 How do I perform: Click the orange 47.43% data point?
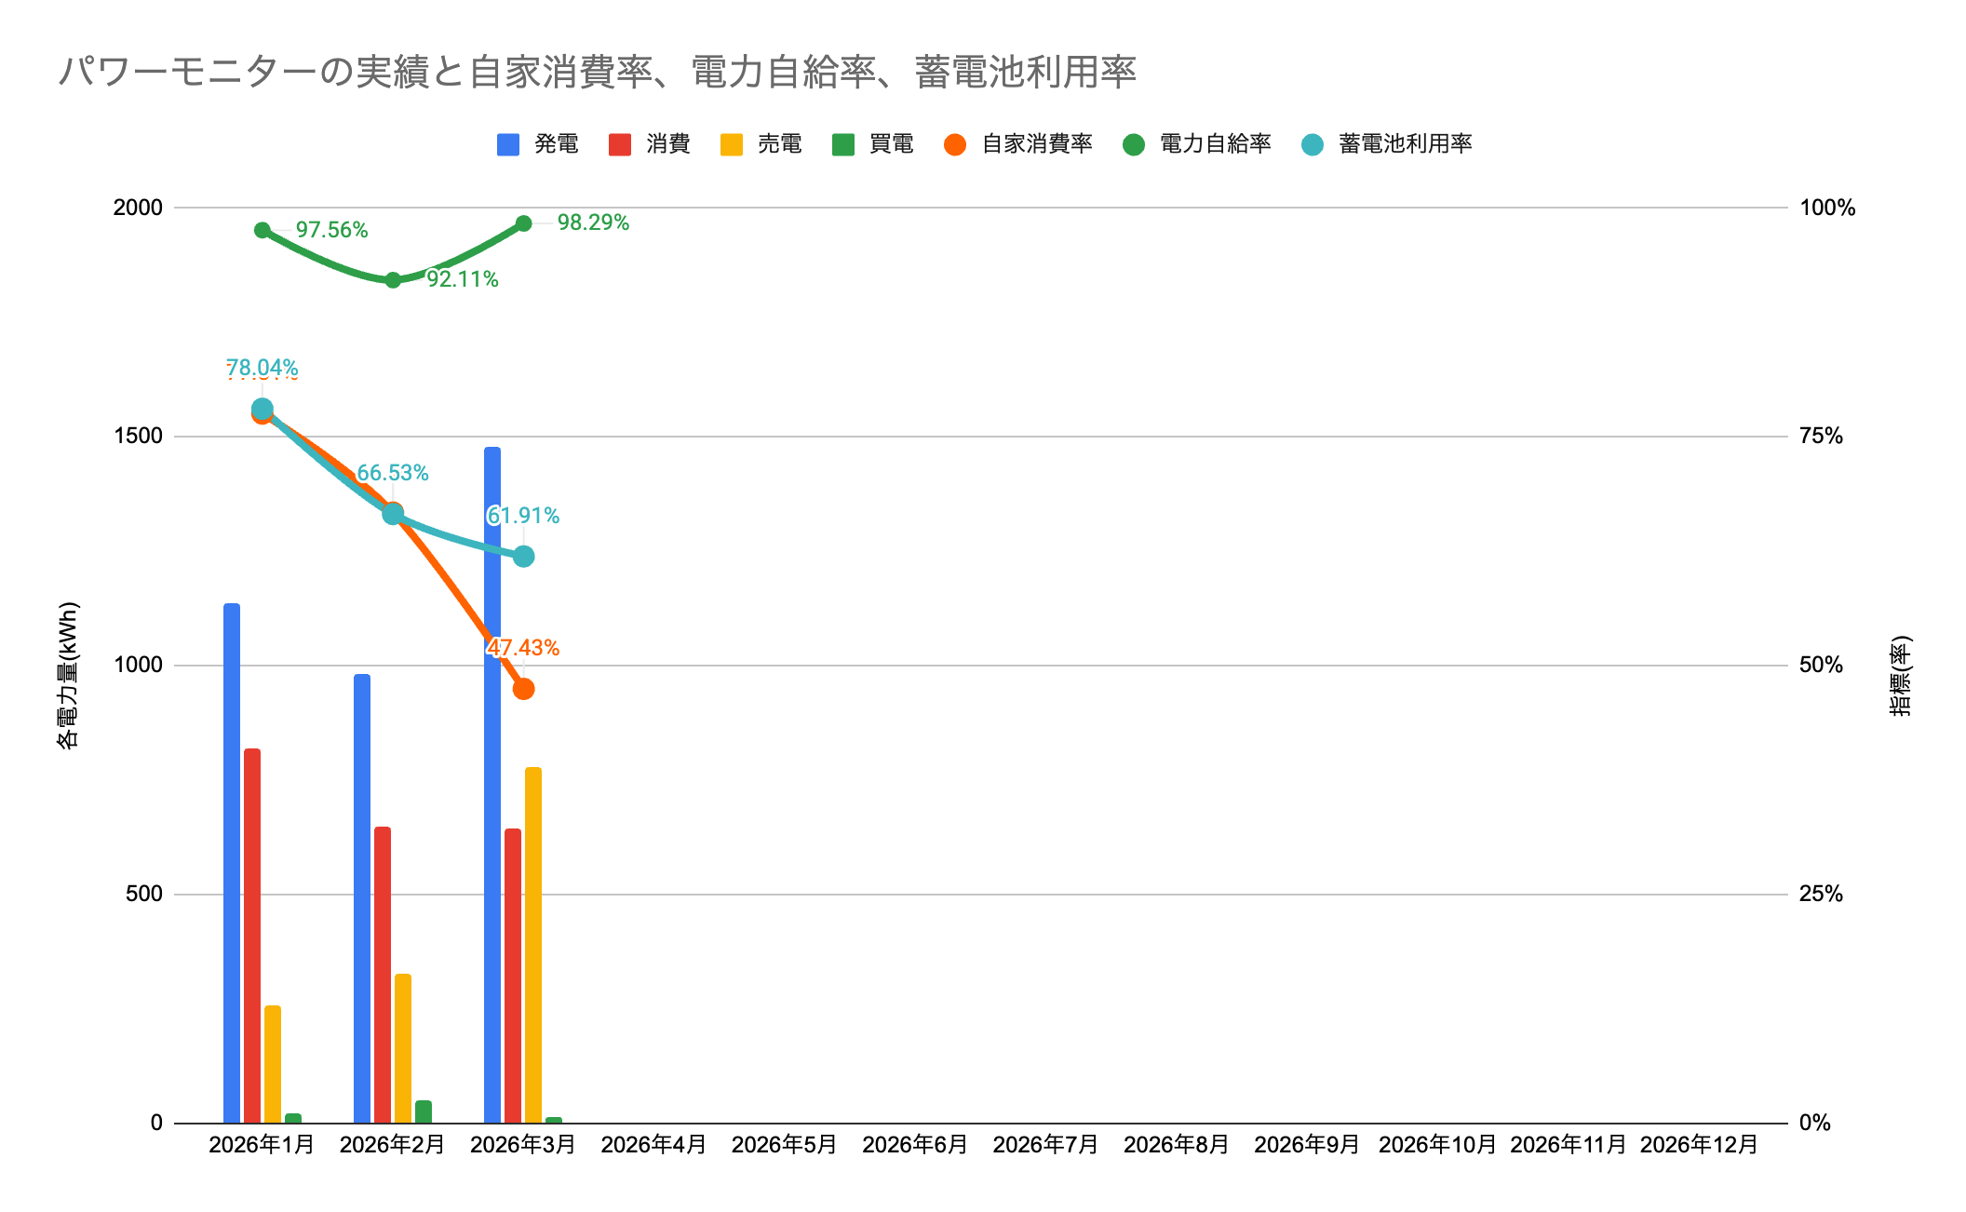(523, 689)
